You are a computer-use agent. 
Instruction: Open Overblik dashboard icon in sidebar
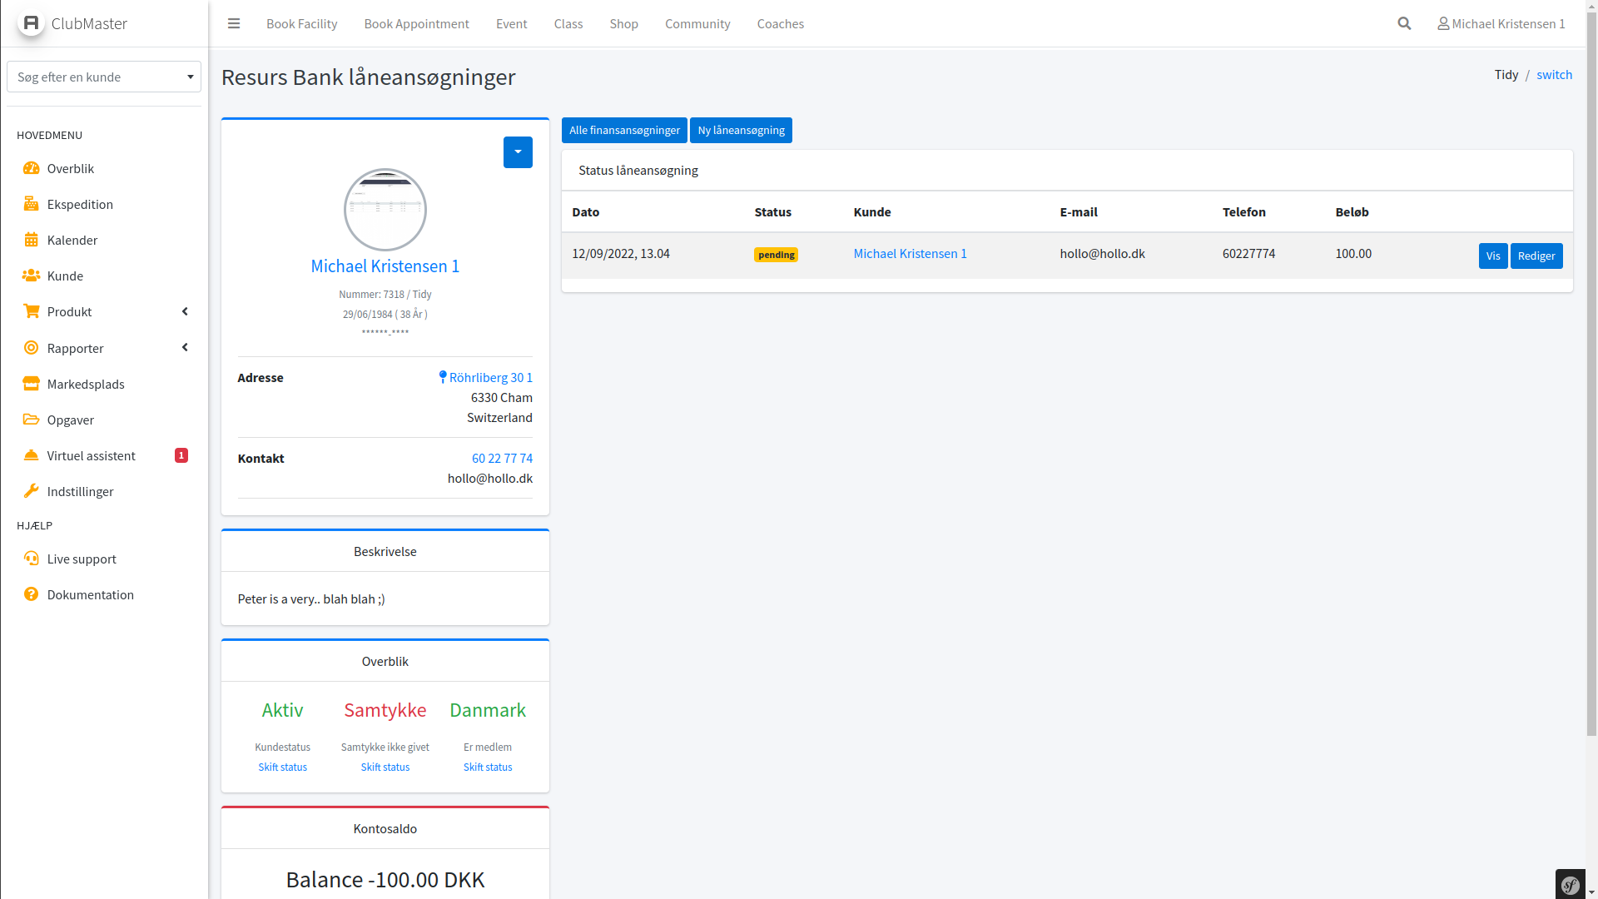click(x=32, y=168)
